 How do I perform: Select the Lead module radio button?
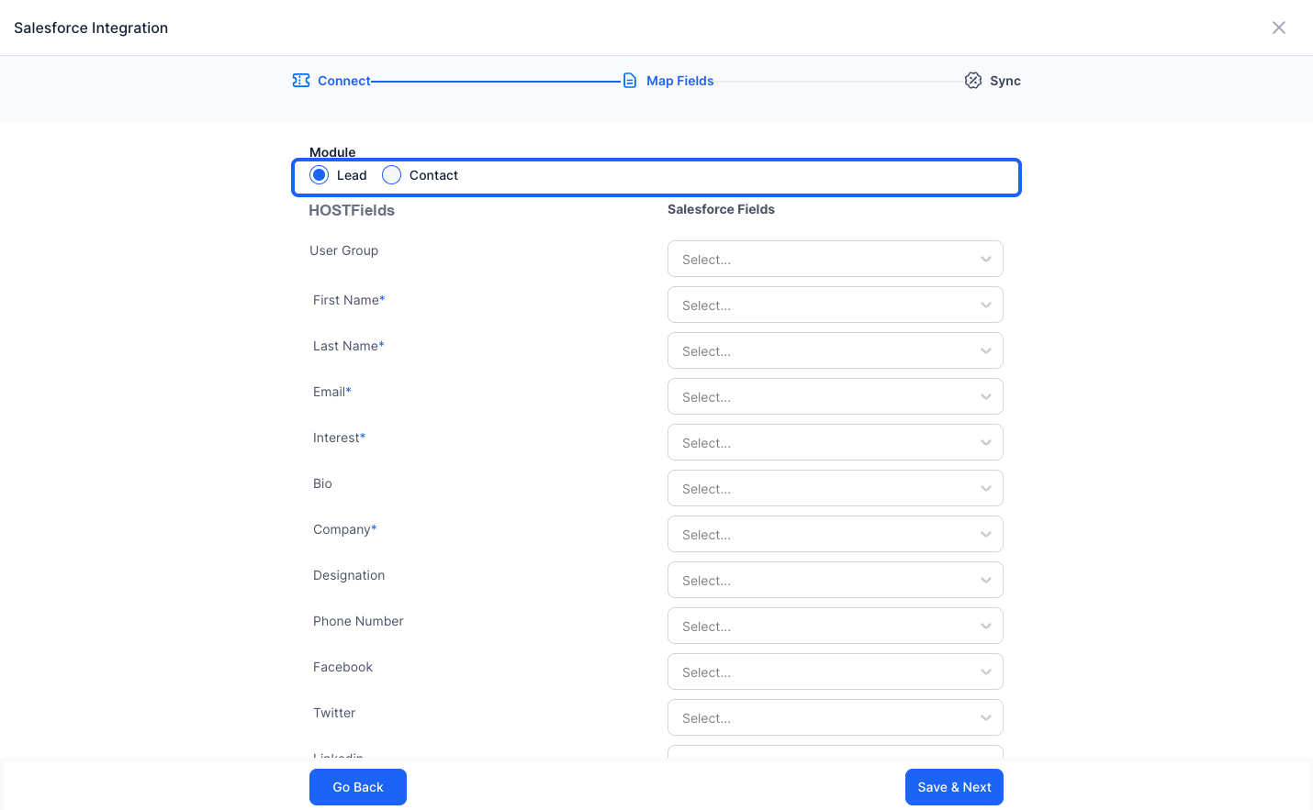[x=320, y=175]
